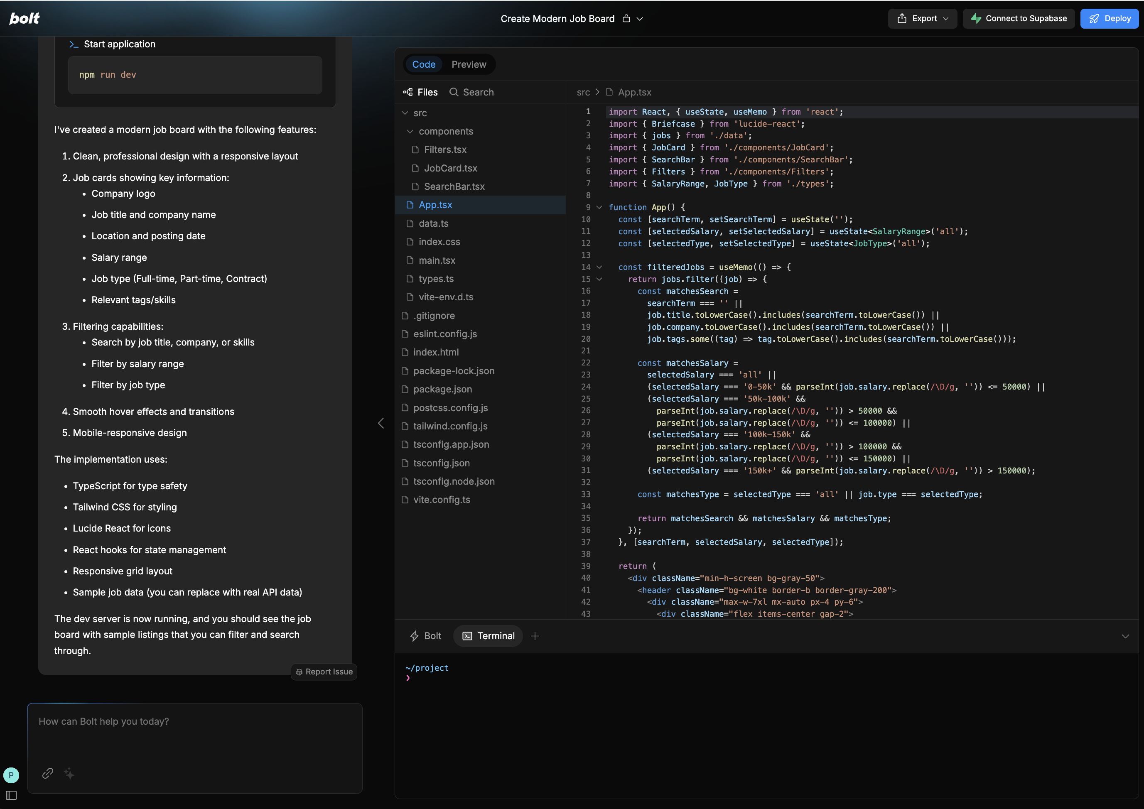Open file search in the Files panel

(x=470, y=92)
